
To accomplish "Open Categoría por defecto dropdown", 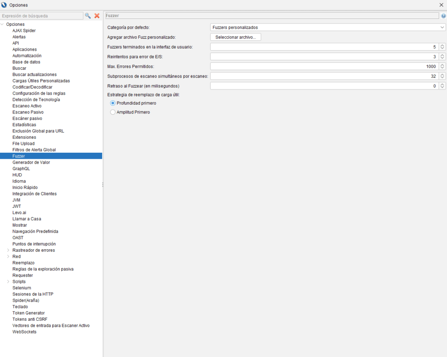I will click(327, 27).
